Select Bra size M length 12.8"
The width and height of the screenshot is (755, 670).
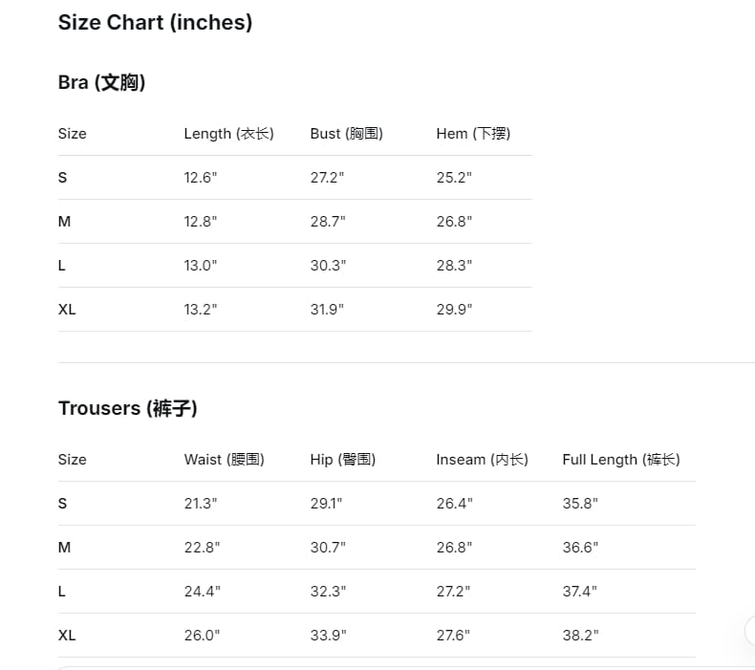(x=201, y=221)
